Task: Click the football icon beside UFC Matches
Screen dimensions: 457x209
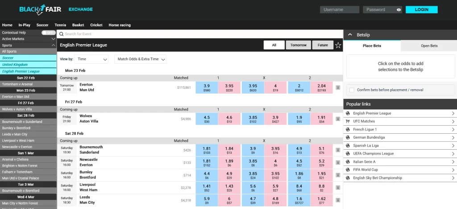Action: pyautogui.click(x=349, y=121)
